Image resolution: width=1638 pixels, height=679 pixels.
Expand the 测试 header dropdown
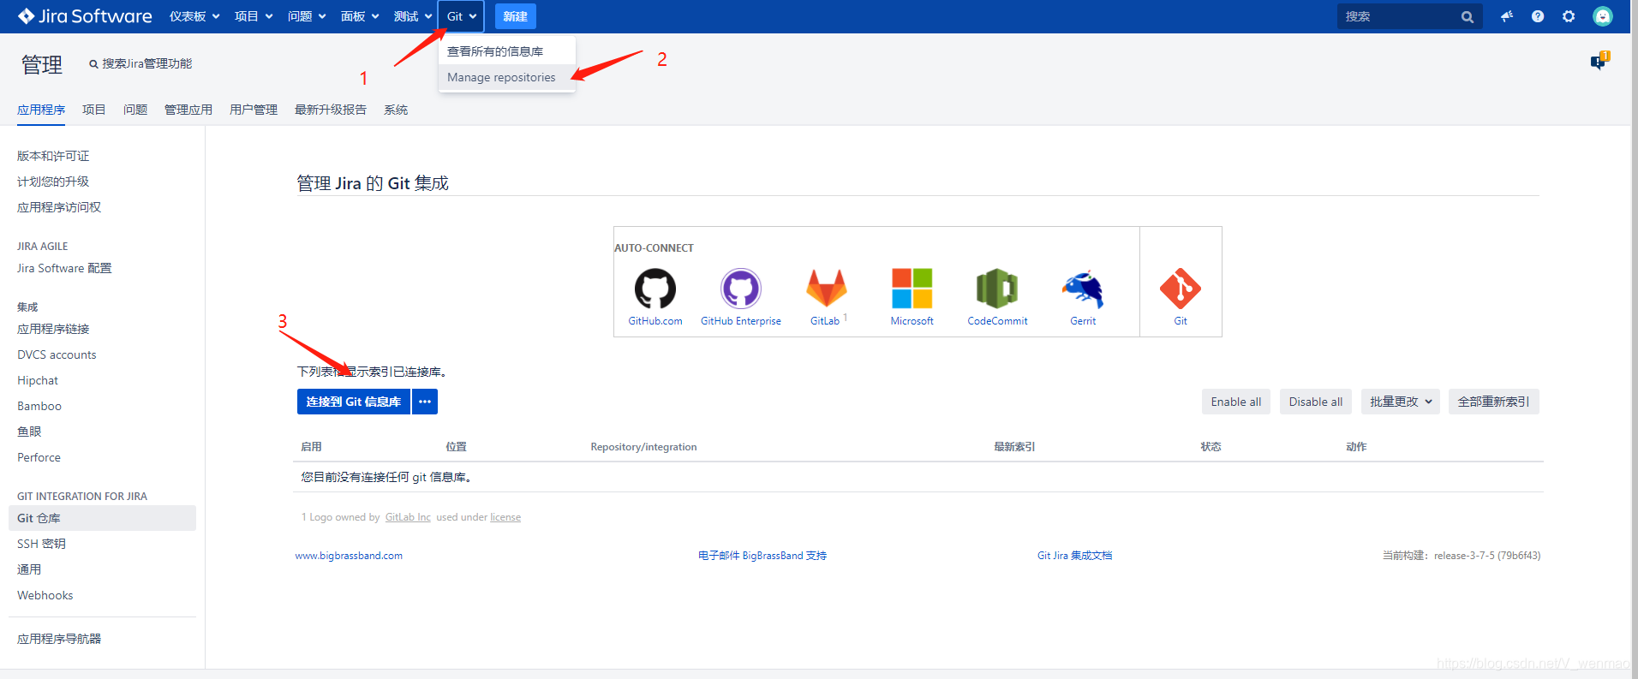[413, 16]
